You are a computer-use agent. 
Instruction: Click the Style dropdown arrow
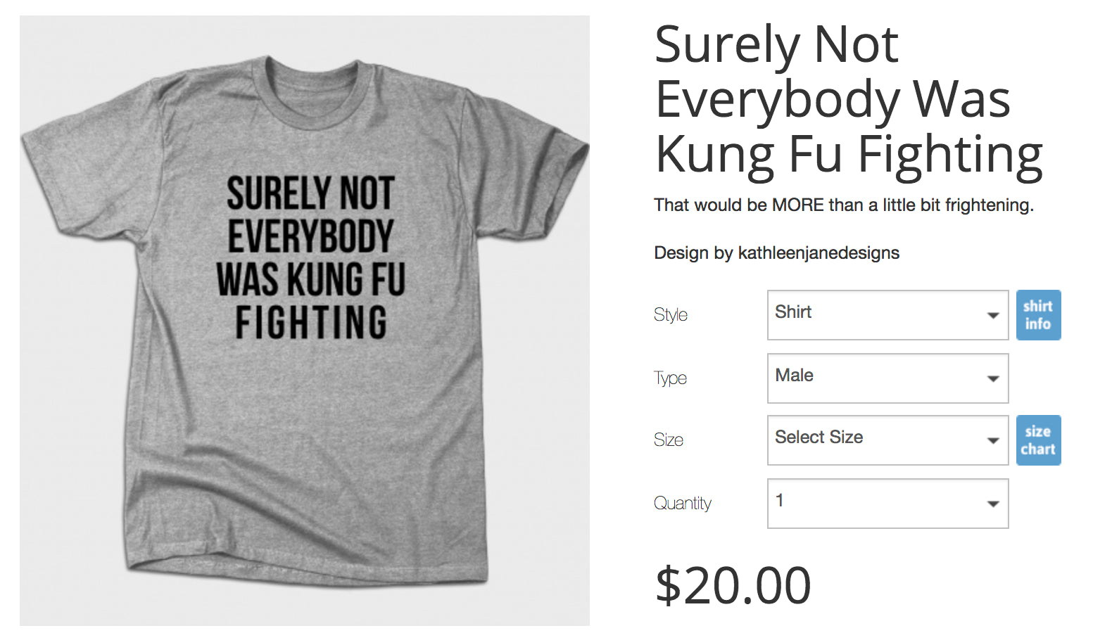click(x=993, y=315)
